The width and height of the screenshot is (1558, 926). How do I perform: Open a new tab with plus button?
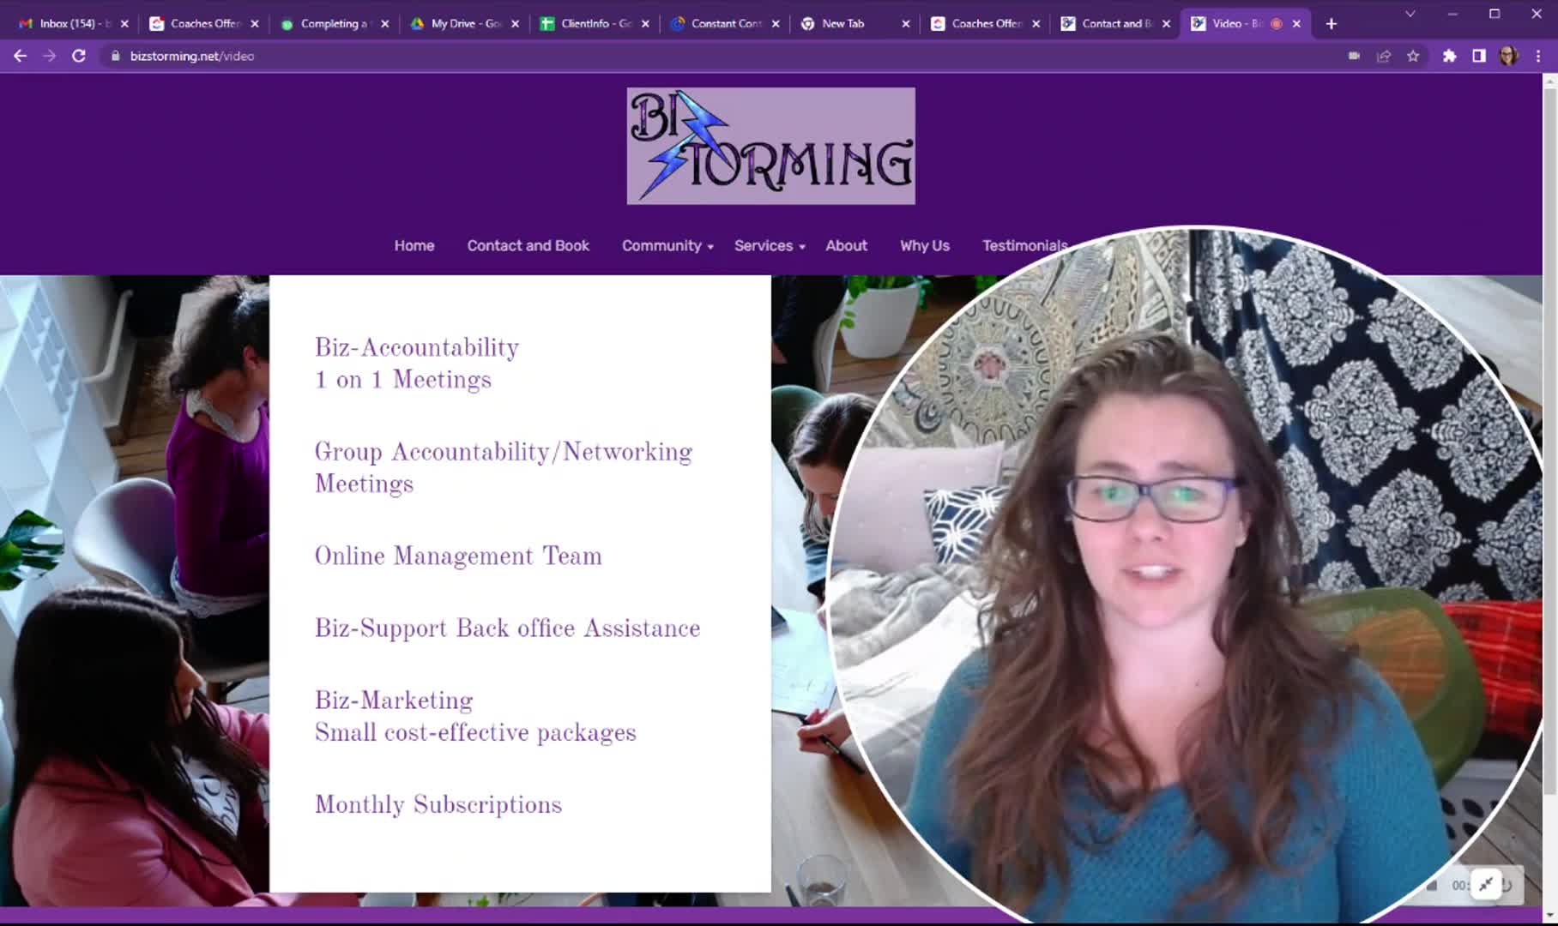tap(1331, 24)
